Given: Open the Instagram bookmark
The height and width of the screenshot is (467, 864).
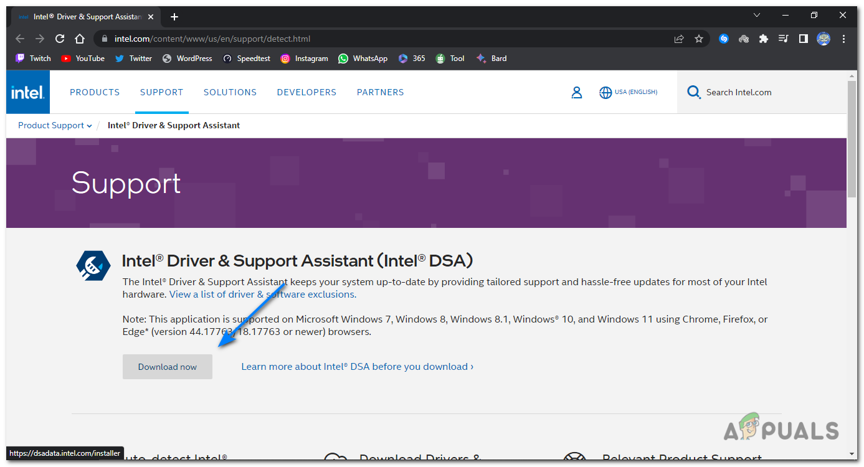Looking at the screenshot, I should click(304, 59).
